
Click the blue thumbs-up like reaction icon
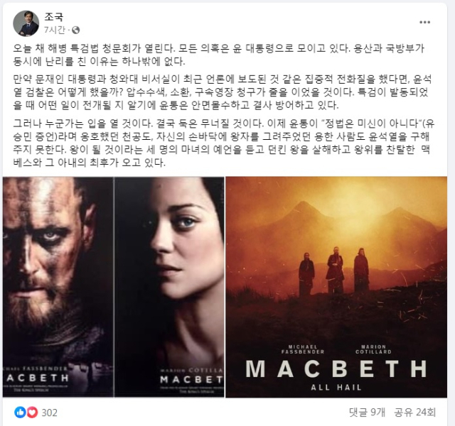[20, 412]
